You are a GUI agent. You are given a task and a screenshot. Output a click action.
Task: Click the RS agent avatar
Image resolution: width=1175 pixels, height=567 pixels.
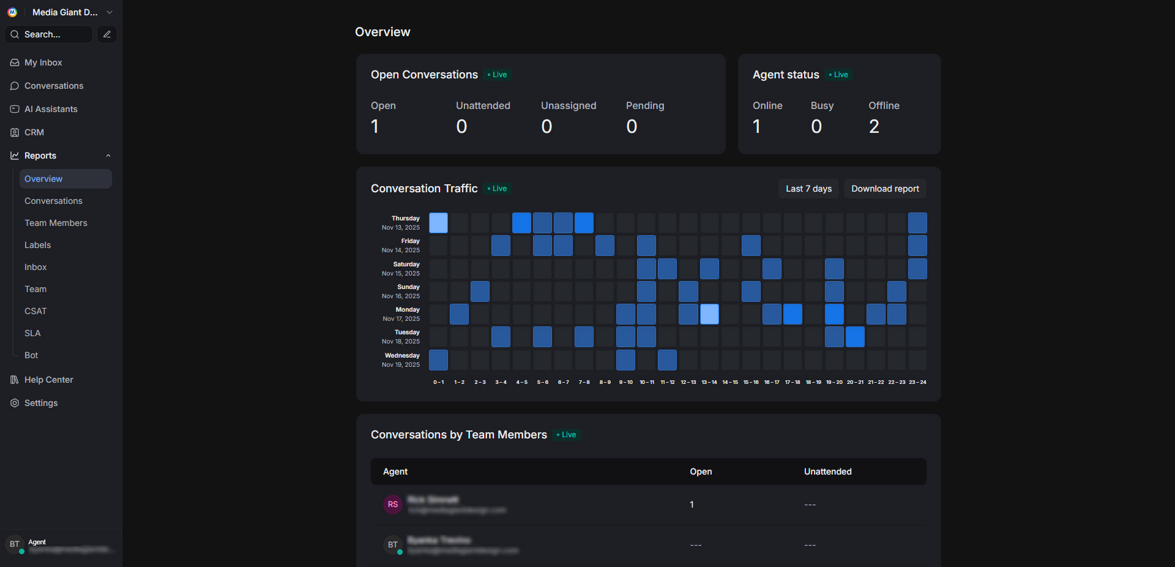(392, 505)
